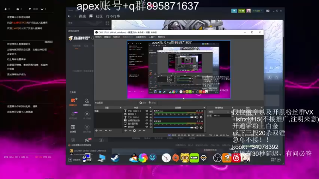Image resolution: width=319 pixels, height=179 pixels.
Task: Open Origin icon in the dock
Action: [x=175, y=158]
